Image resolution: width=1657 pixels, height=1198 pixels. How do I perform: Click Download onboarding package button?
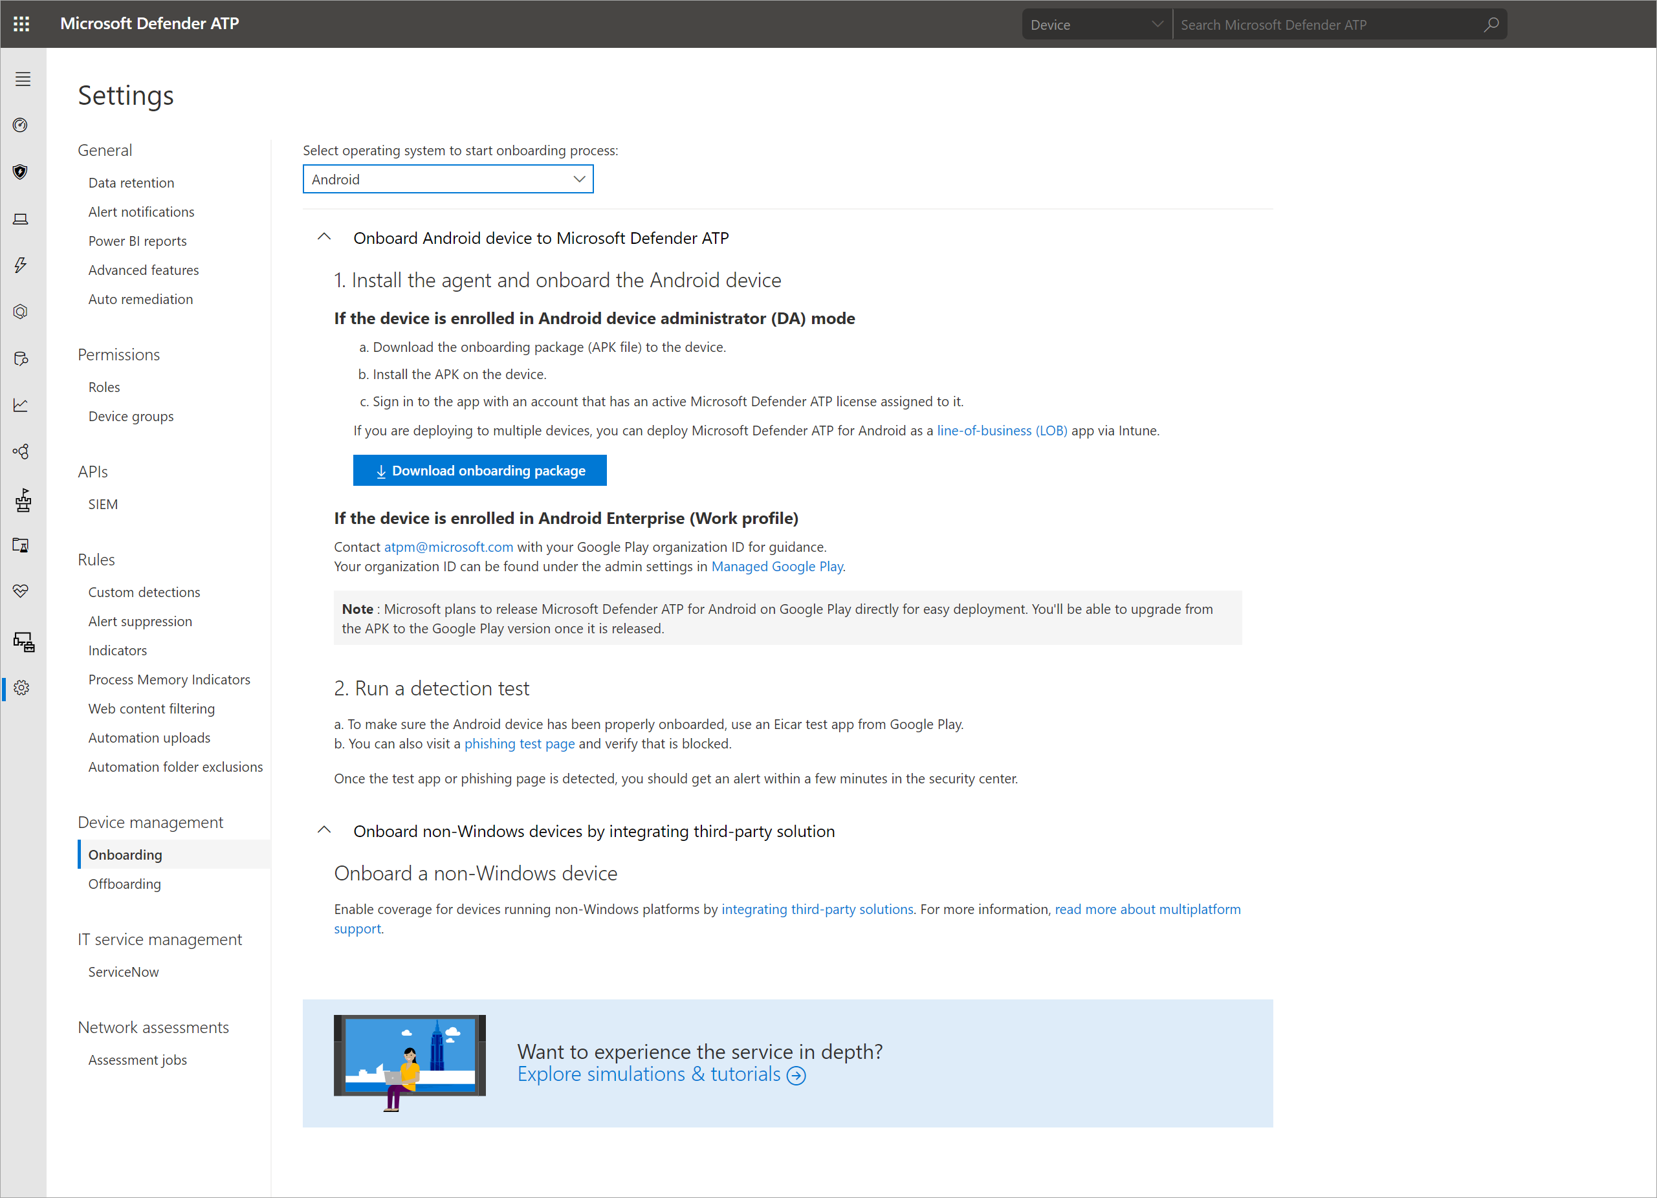click(x=479, y=470)
